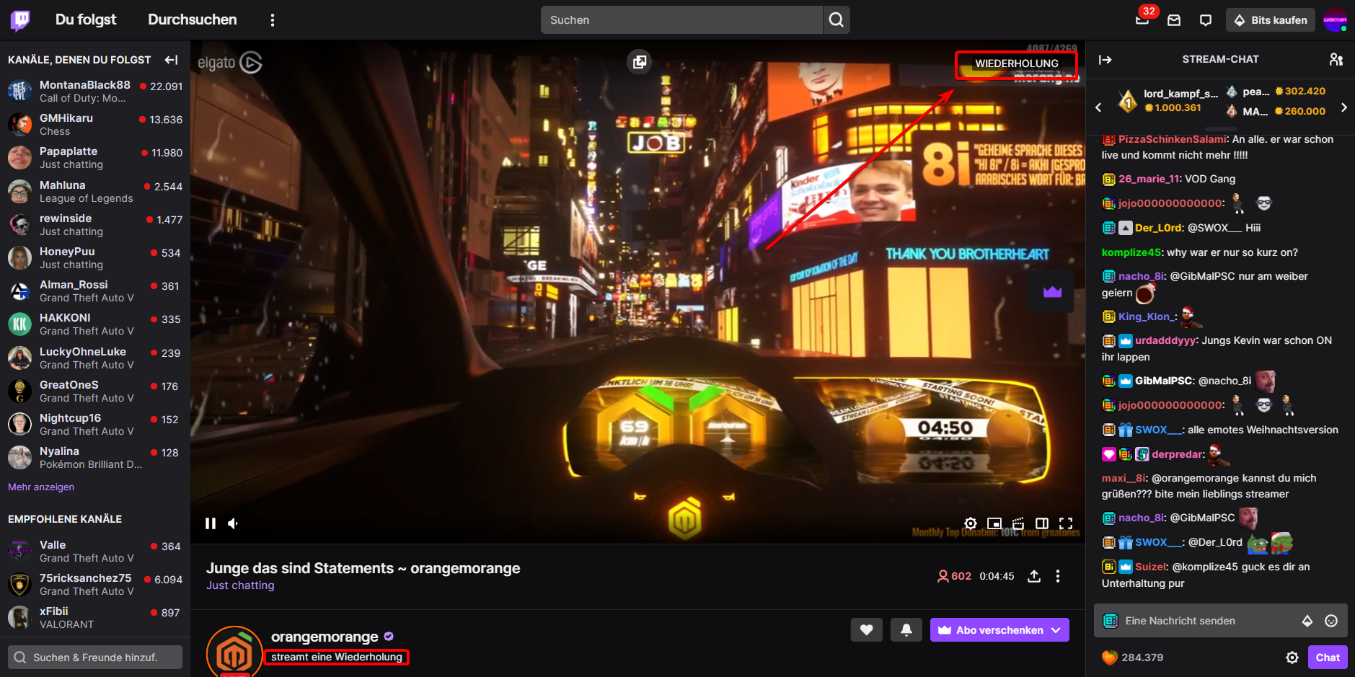Screen dimensions: 1355x677
Task: Open player settings gear
Action: [971, 523]
